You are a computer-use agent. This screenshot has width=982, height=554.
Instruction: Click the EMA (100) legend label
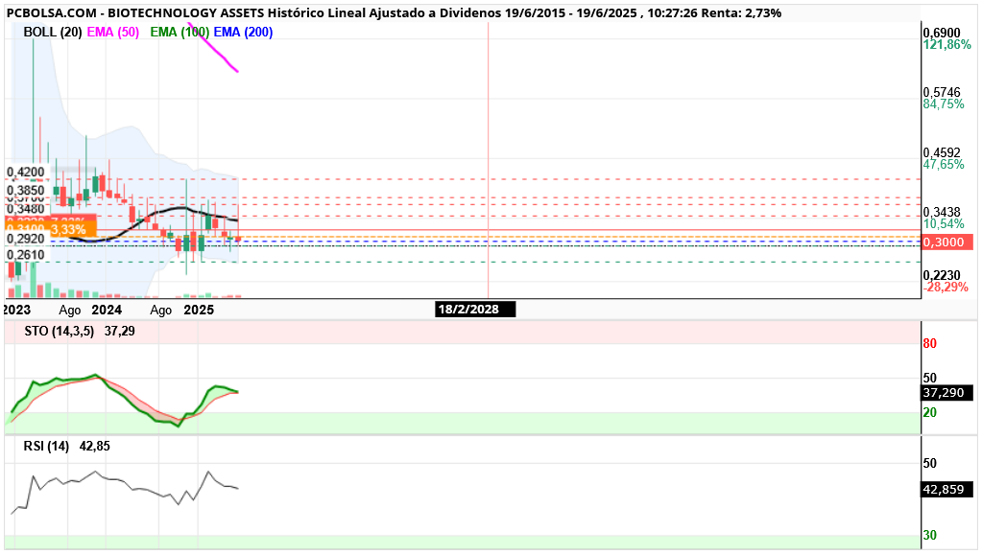[x=180, y=32]
